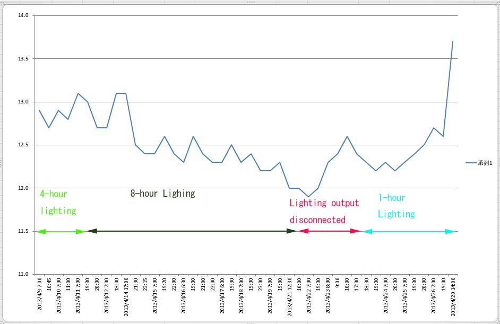Select the 系列1 legend entry
This screenshot has width=500, height=324.
pyautogui.click(x=486, y=163)
